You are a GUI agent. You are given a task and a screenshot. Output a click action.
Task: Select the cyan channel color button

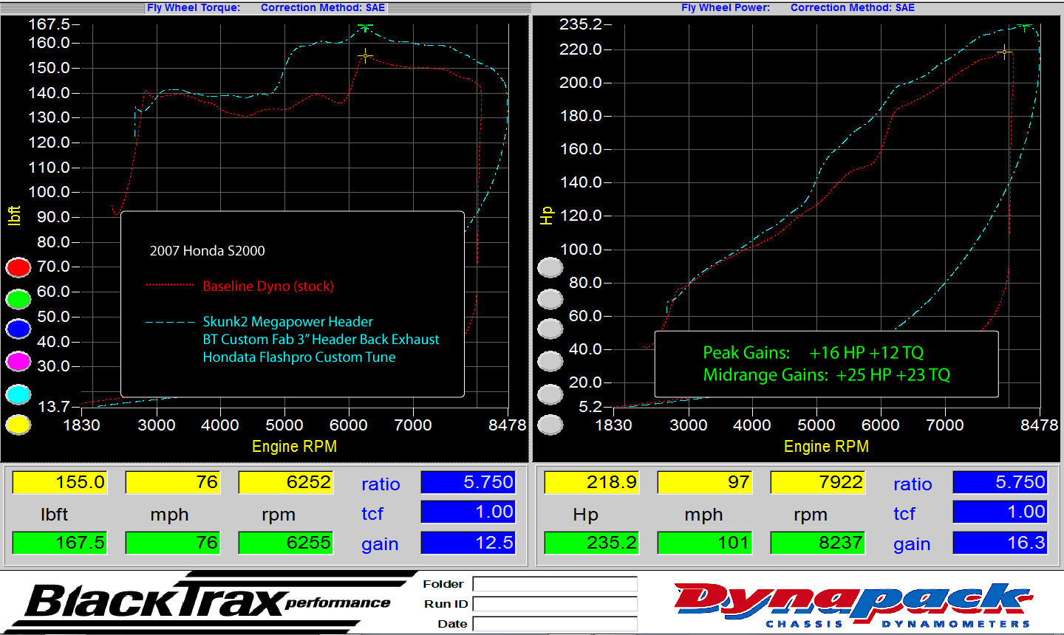point(18,394)
